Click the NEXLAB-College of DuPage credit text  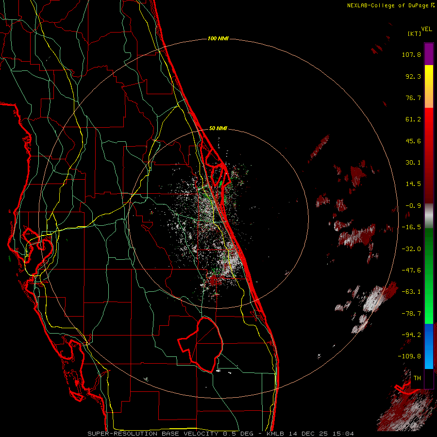pos(390,5)
